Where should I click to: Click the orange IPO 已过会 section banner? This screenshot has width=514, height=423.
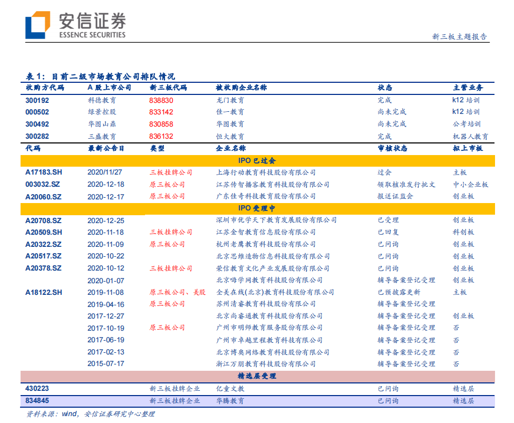(257, 160)
